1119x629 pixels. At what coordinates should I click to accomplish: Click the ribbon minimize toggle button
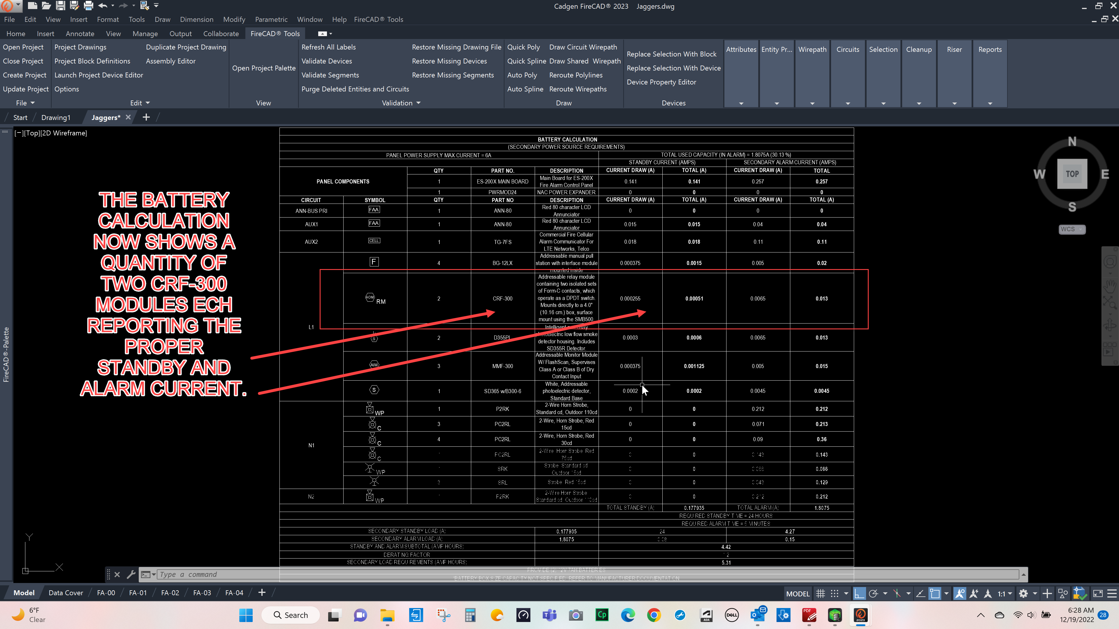click(x=322, y=33)
